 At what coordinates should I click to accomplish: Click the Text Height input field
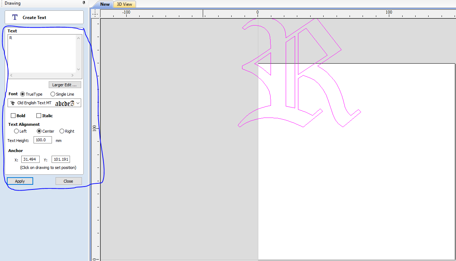(x=42, y=140)
